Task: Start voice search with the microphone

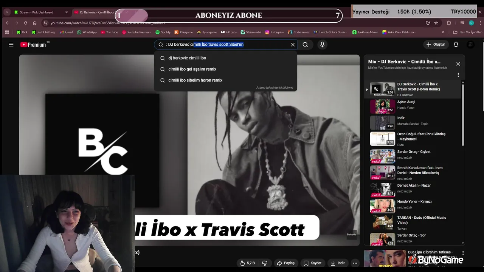Action: coord(322,45)
